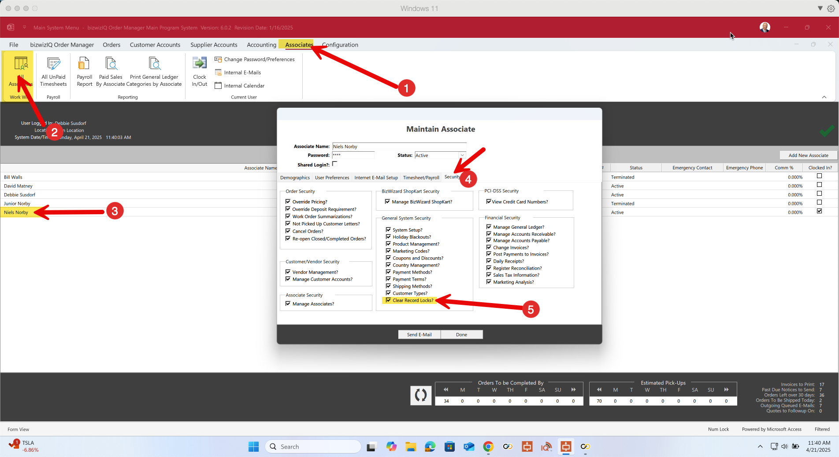Toggle Clear Record Locks checkbox

pos(388,300)
